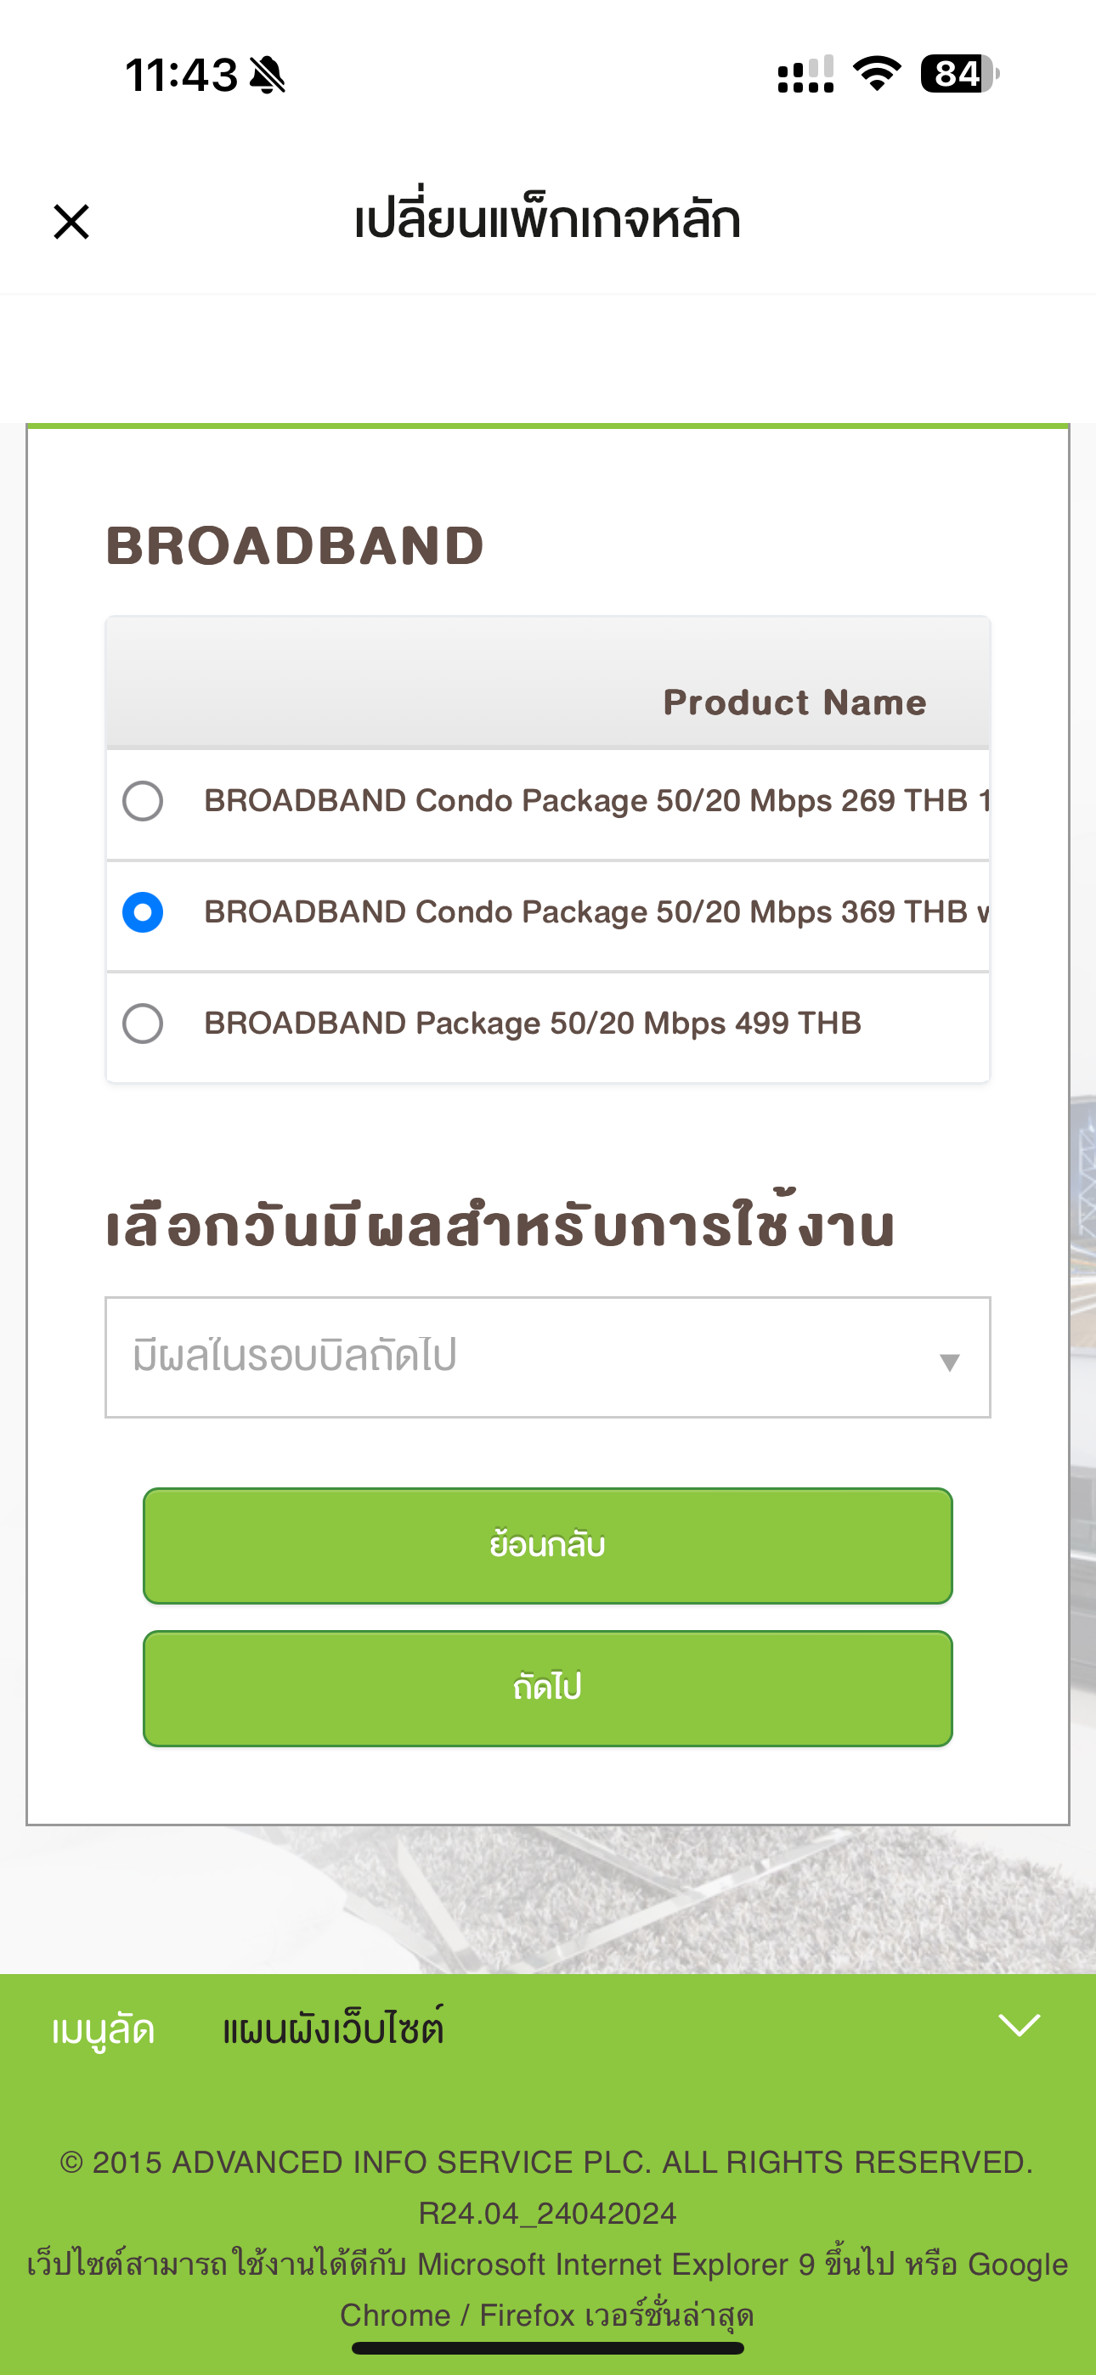Click the มีผลในรอบบิลถัดไป select field

coord(548,1357)
